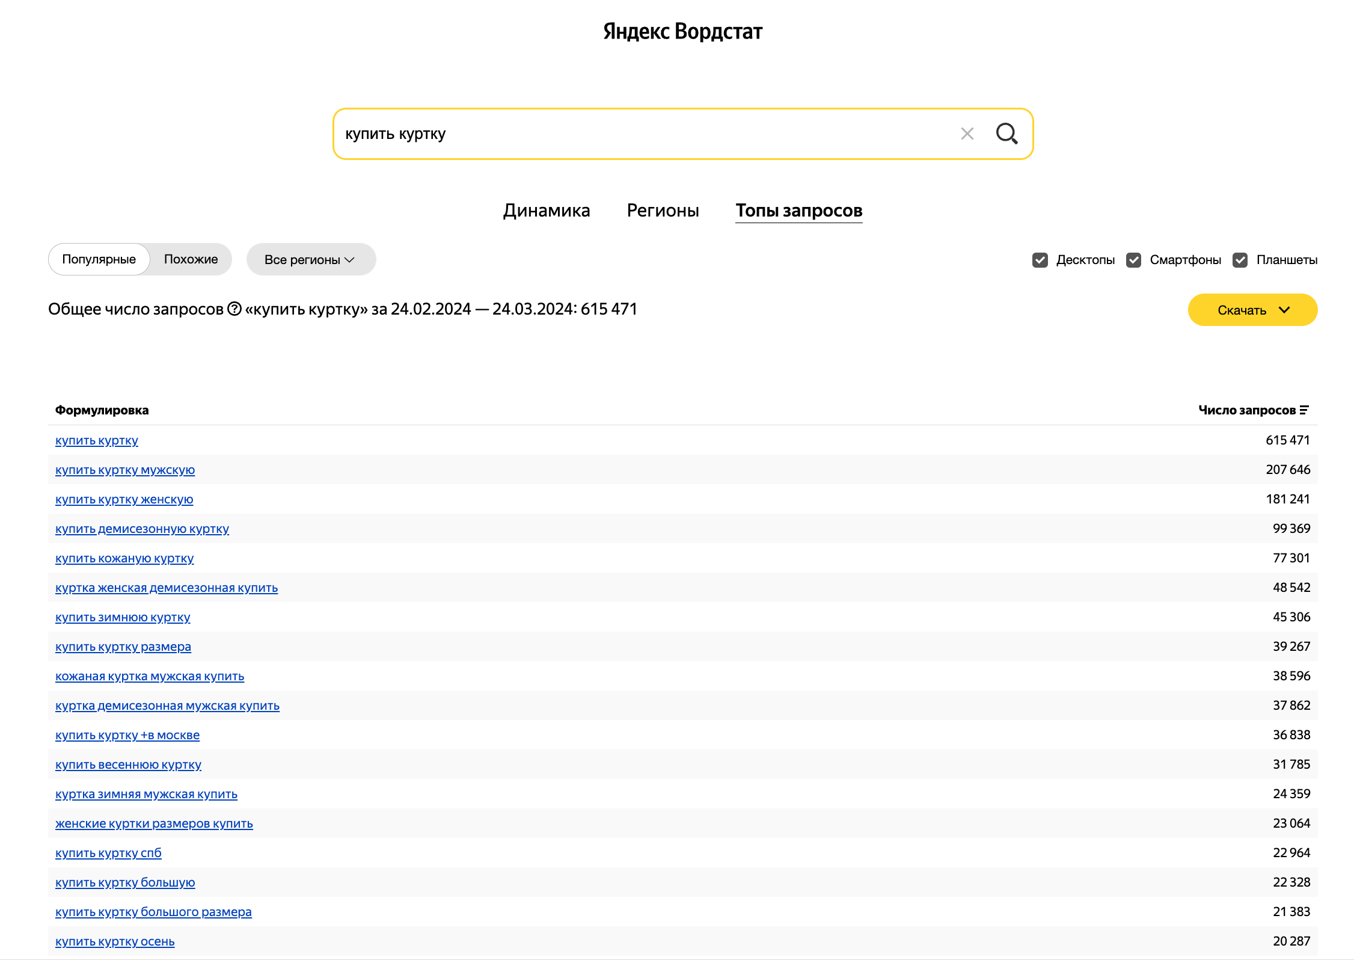The image size is (1354, 960).
Task: Open 'куртка демисезонная мужская купить' link
Action: (x=167, y=706)
